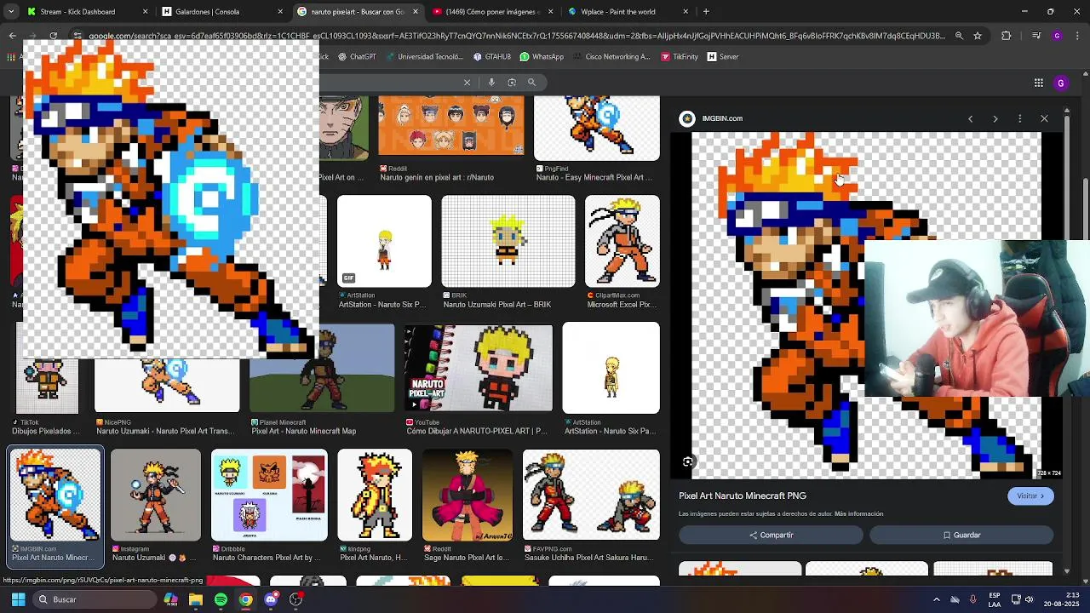1090x613 pixels.
Task: Open the Naruto Easy Minecraft Pixel Art thumbnail
Action: coord(596,128)
